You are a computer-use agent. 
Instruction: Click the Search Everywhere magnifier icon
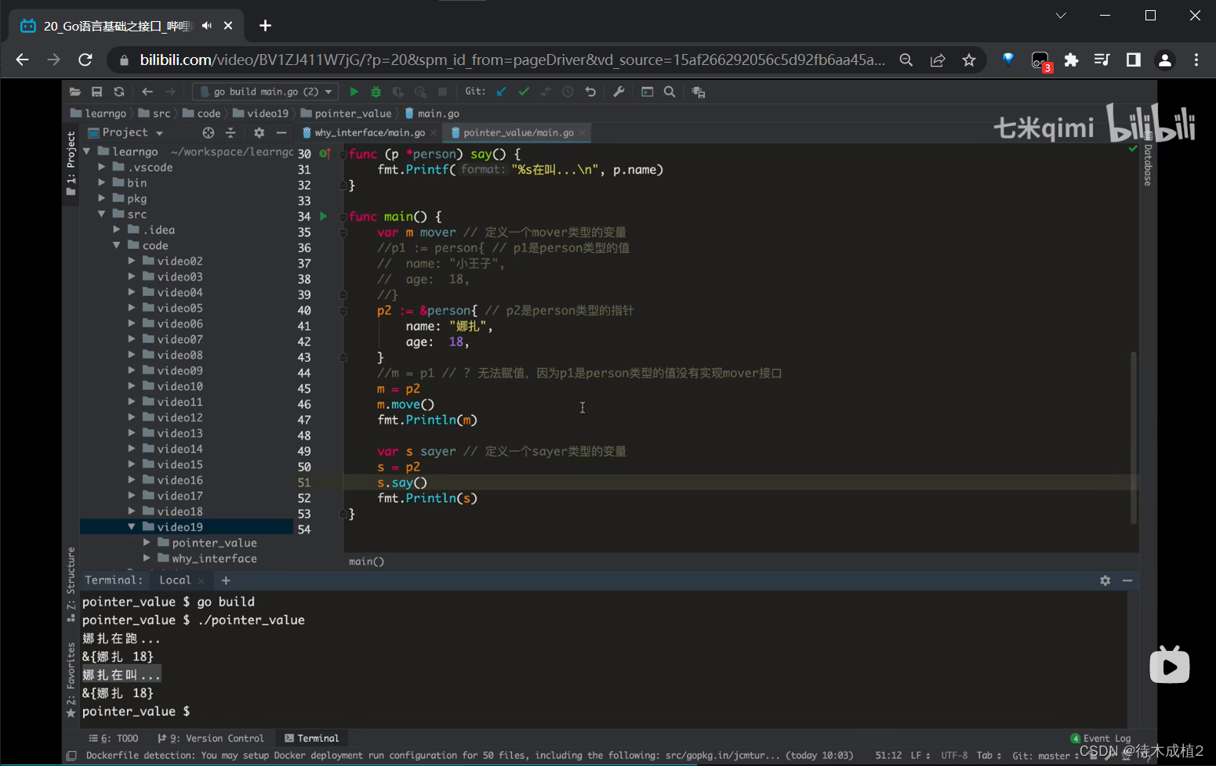coord(670,92)
